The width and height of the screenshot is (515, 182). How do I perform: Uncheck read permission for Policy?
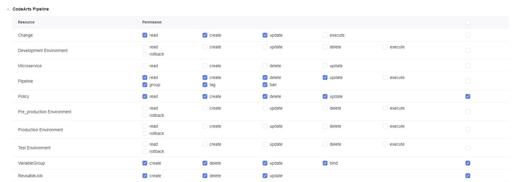[145, 96]
